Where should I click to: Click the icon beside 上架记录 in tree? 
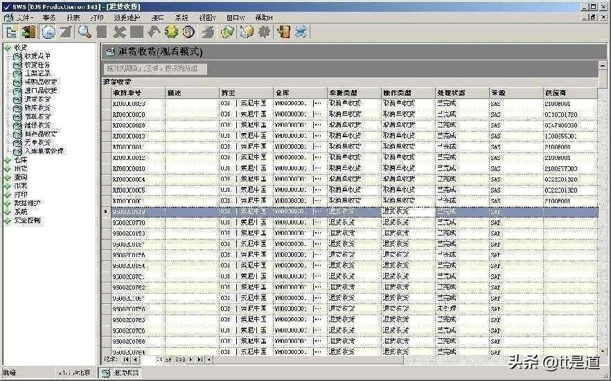click(17, 73)
